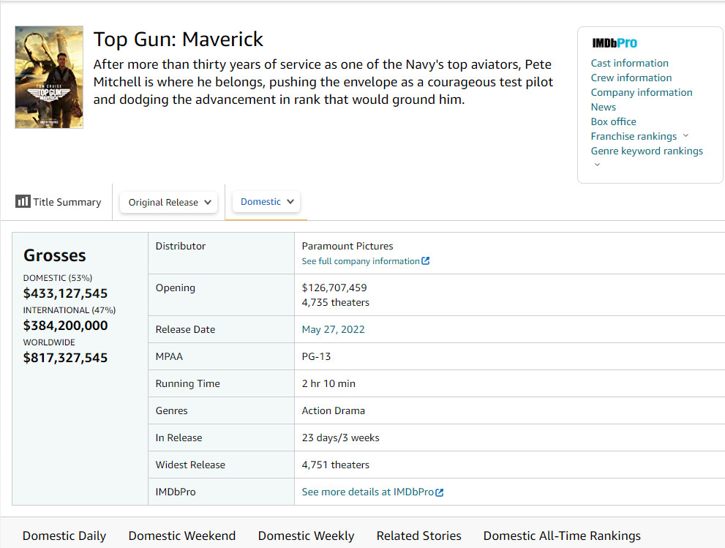The image size is (725, 548).
Task: Click the Cast information link
Action: tap(629, 63)
